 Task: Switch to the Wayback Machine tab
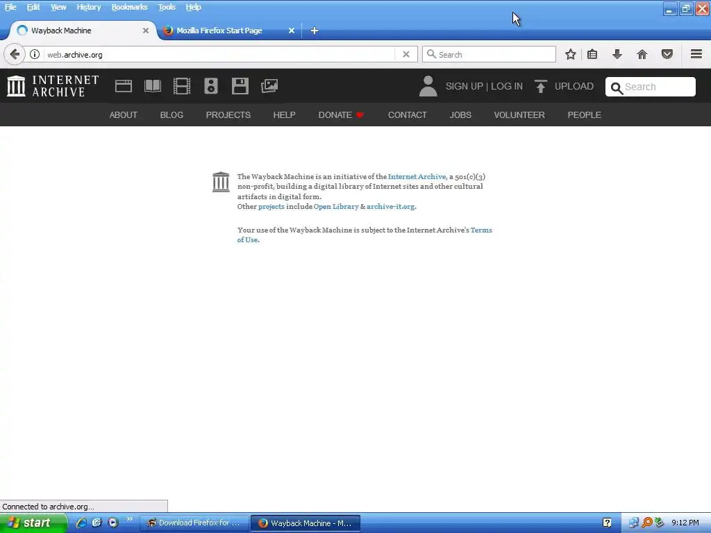(82, 31)
